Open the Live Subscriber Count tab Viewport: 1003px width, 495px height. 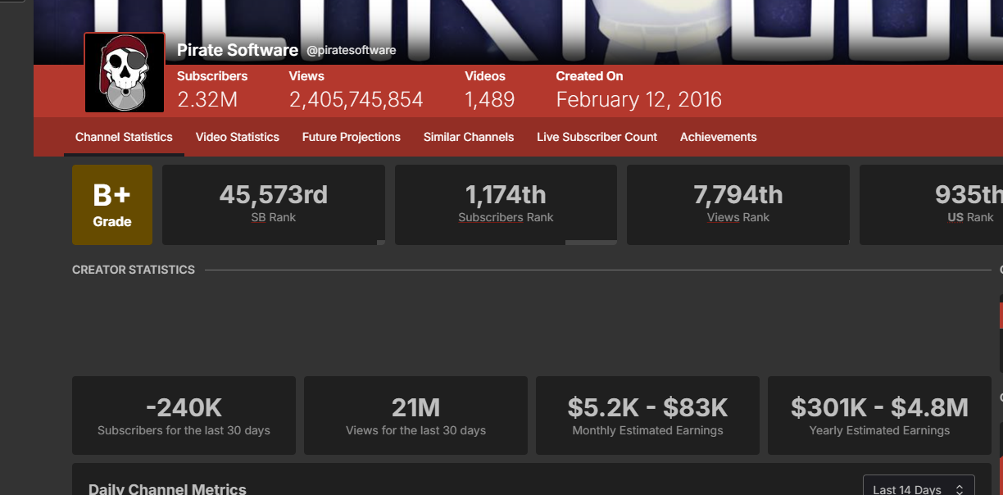click(597, 137)
